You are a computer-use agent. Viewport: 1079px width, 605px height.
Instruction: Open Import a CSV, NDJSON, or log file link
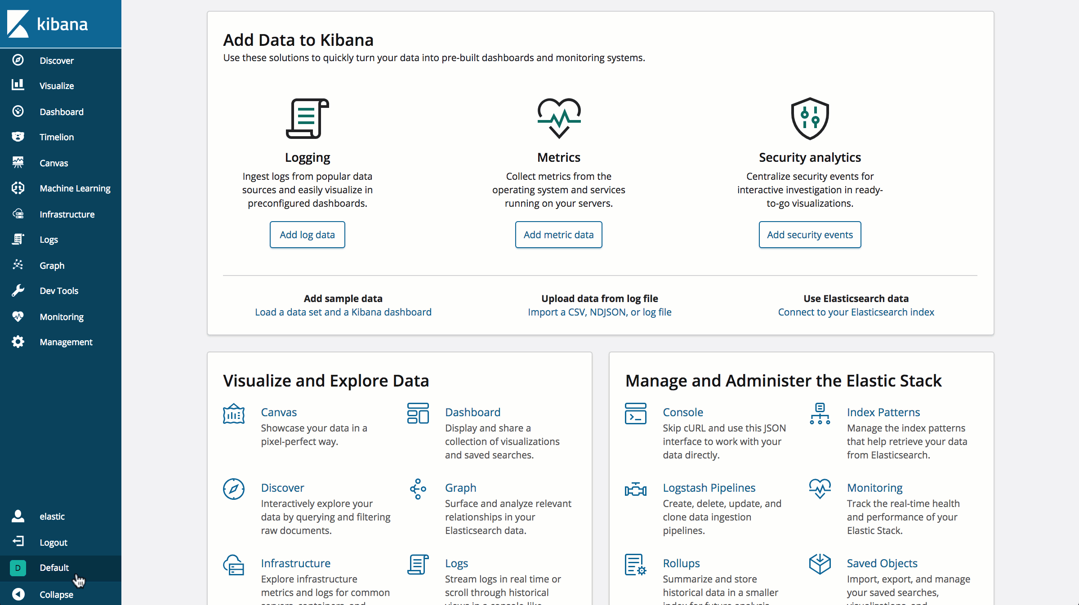599,312
